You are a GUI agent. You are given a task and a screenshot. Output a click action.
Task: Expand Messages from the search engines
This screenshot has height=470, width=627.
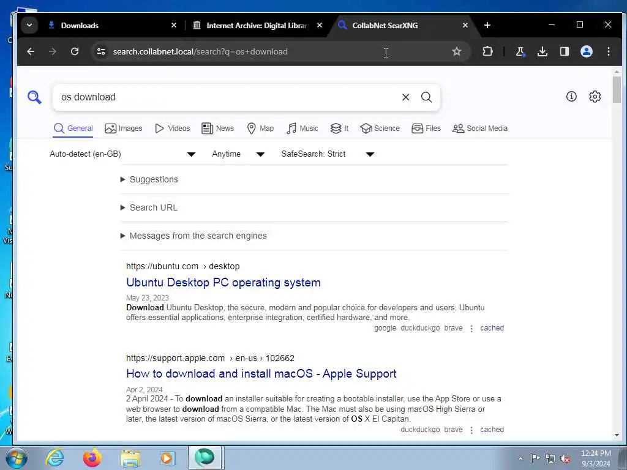(x=198, y=236)
